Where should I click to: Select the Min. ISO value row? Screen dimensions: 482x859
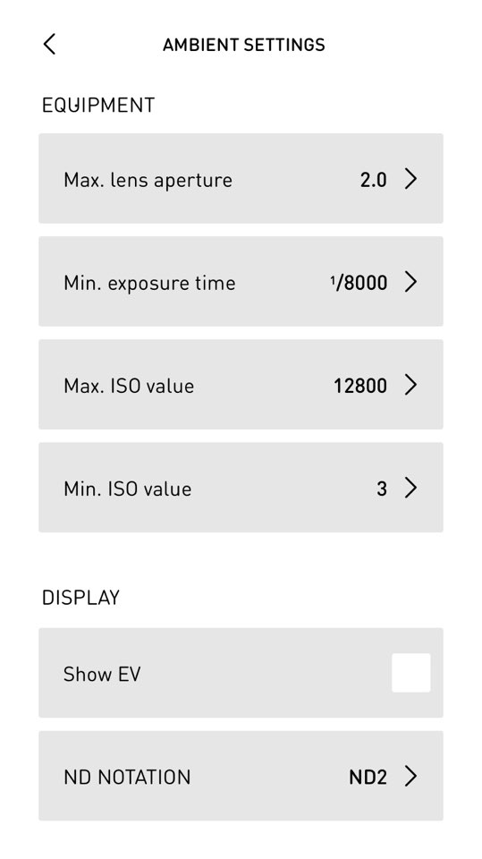(241, 488)
